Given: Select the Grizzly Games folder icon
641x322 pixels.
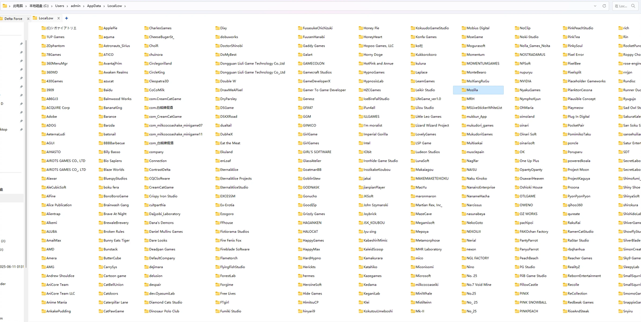Looking at the screenshot, I should pos(300,214).
